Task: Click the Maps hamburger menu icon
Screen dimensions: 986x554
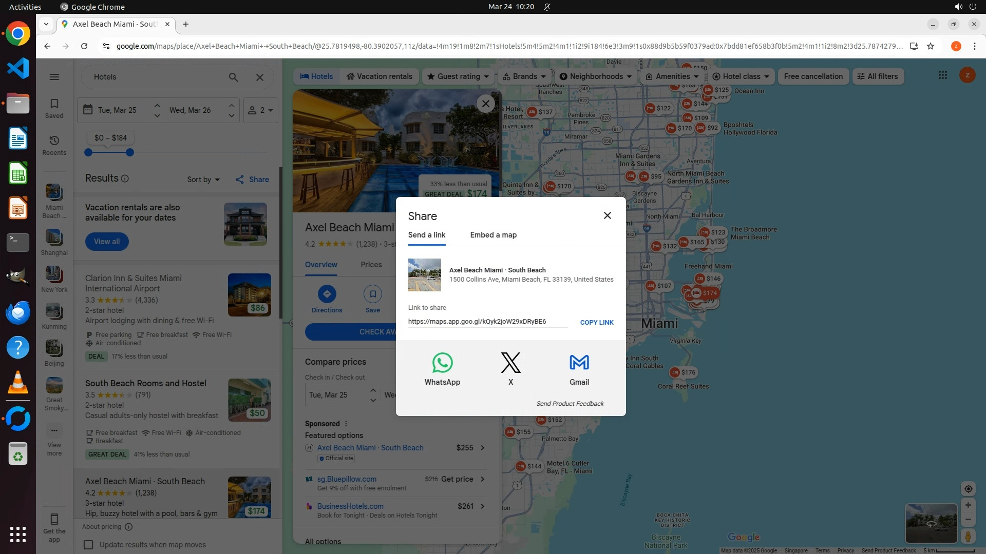Action: pos(54,77)
